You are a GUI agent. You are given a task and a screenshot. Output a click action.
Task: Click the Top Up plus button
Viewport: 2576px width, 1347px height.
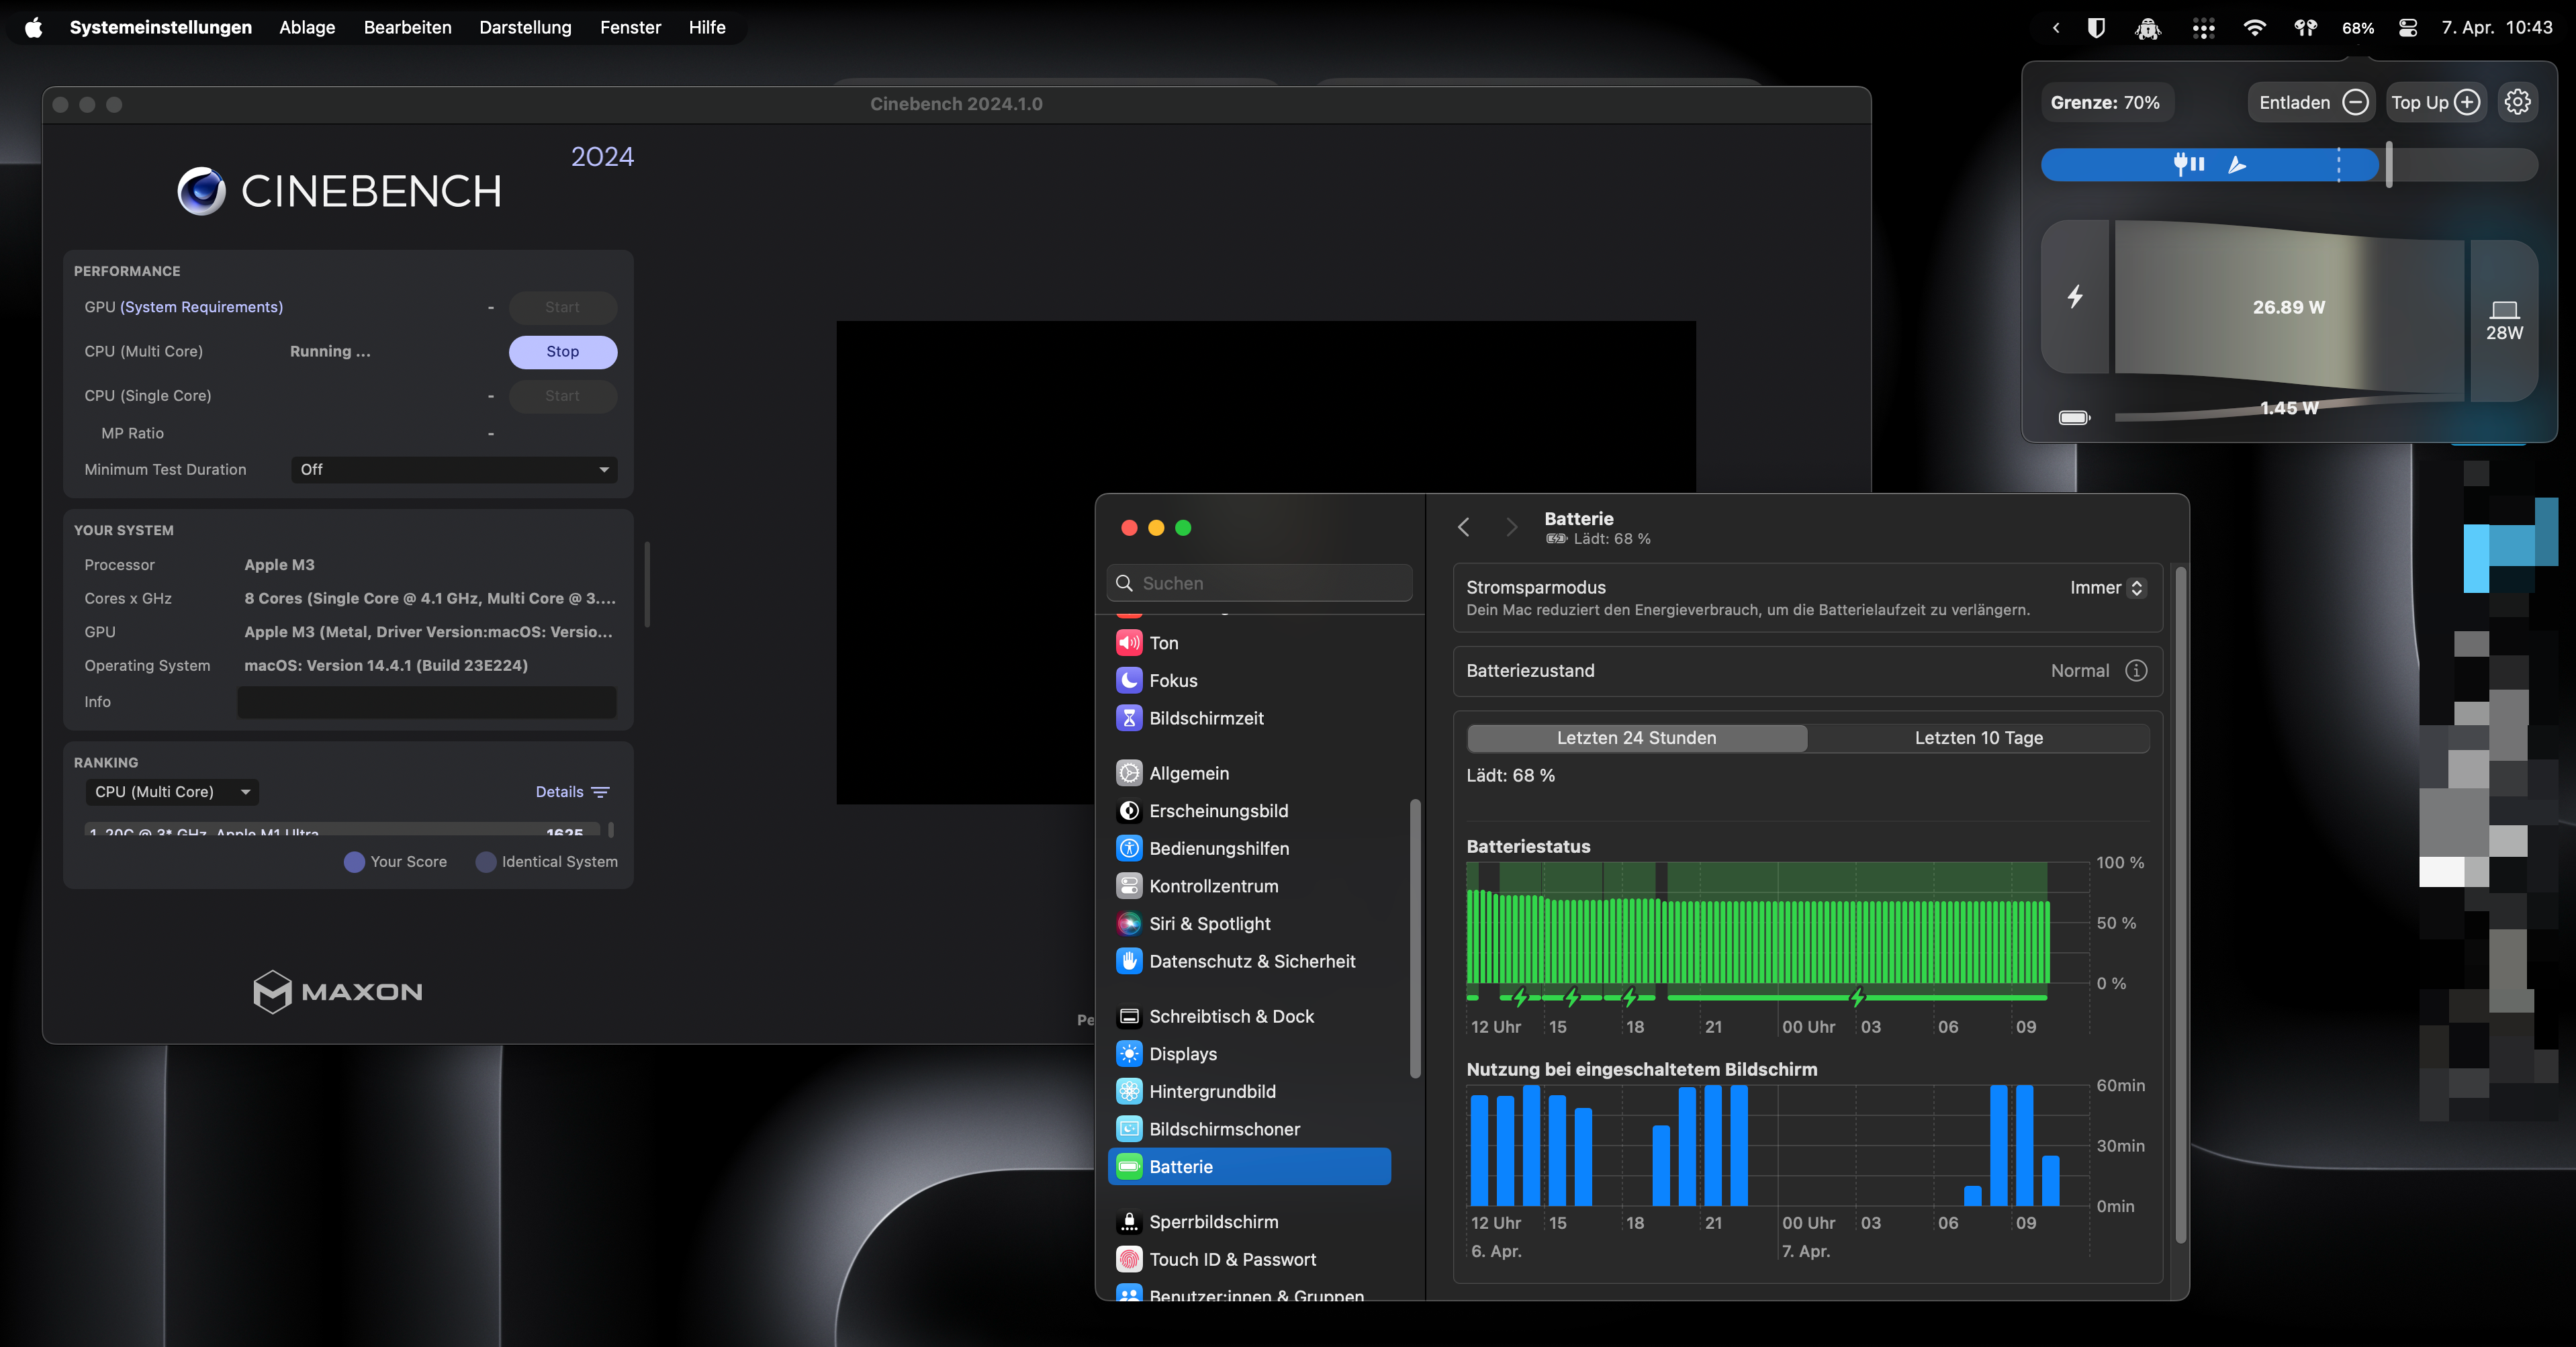(x=2466, y=102)
